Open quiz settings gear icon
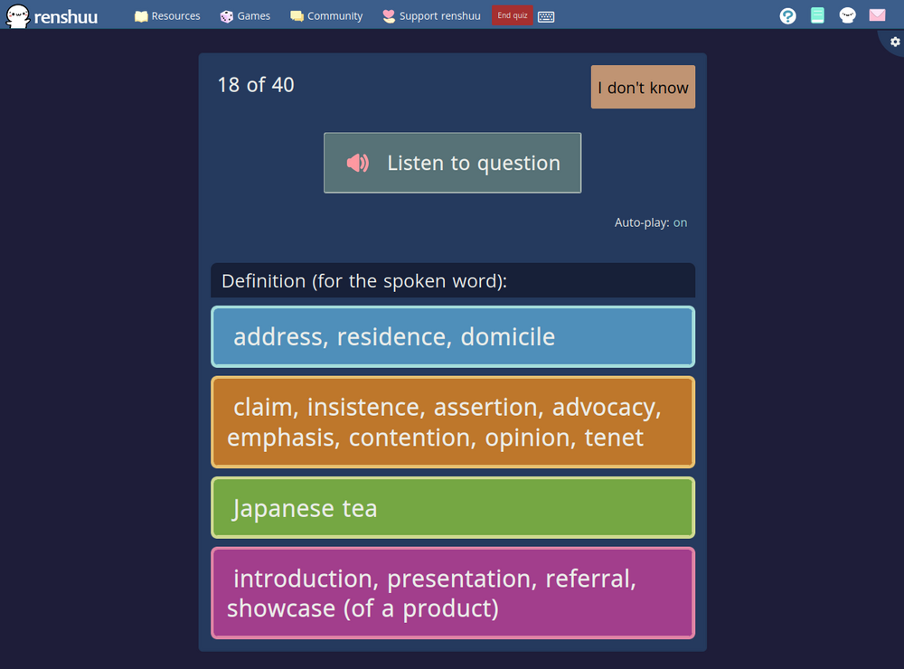Viewport: 904px width, 669px height. tap(895, 42)
